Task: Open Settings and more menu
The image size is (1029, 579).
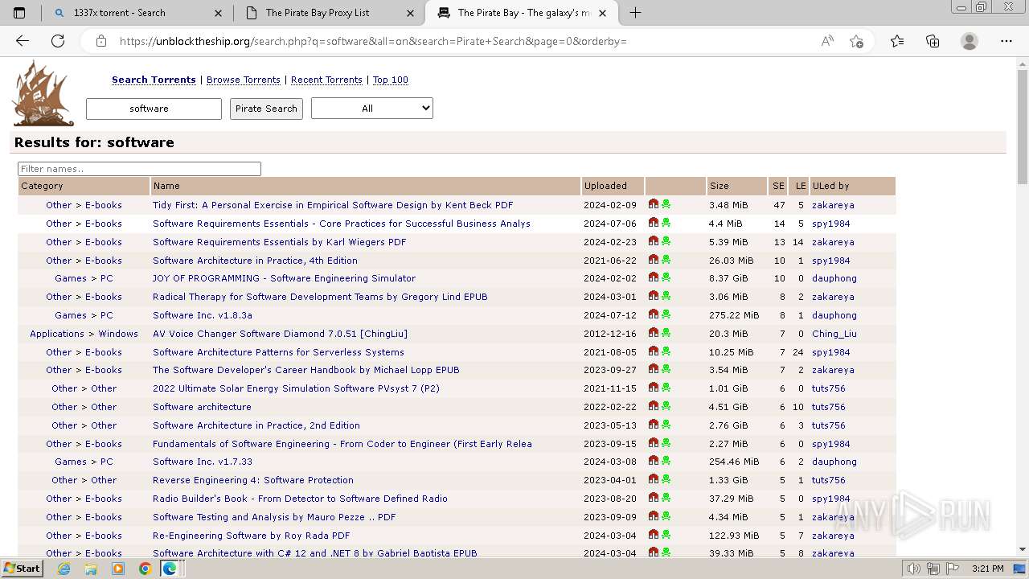Action: [x=1006, y=41]
